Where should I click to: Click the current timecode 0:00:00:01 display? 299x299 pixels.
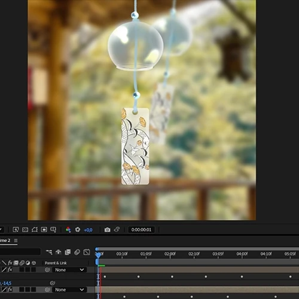tap(141, 230)
